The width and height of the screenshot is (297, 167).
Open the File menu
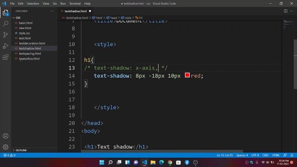(12, 4)
